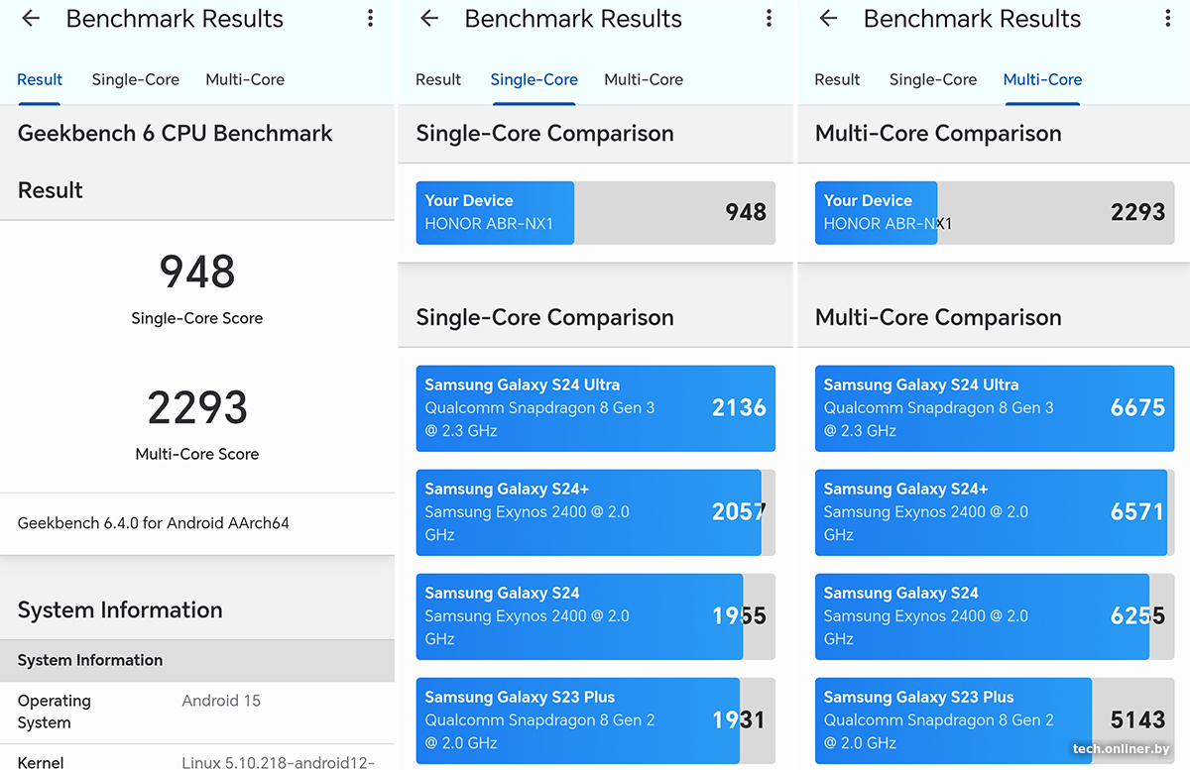Select Samsung Galaxy S23 Plus bar scoring 5143
The width and height of the screenshot is (1190, 770).
tap(995, 720)
